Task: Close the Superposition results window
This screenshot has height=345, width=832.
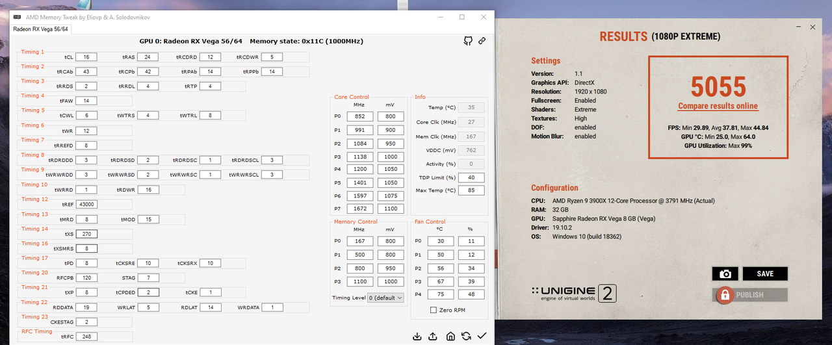Action: pos(812,27)
